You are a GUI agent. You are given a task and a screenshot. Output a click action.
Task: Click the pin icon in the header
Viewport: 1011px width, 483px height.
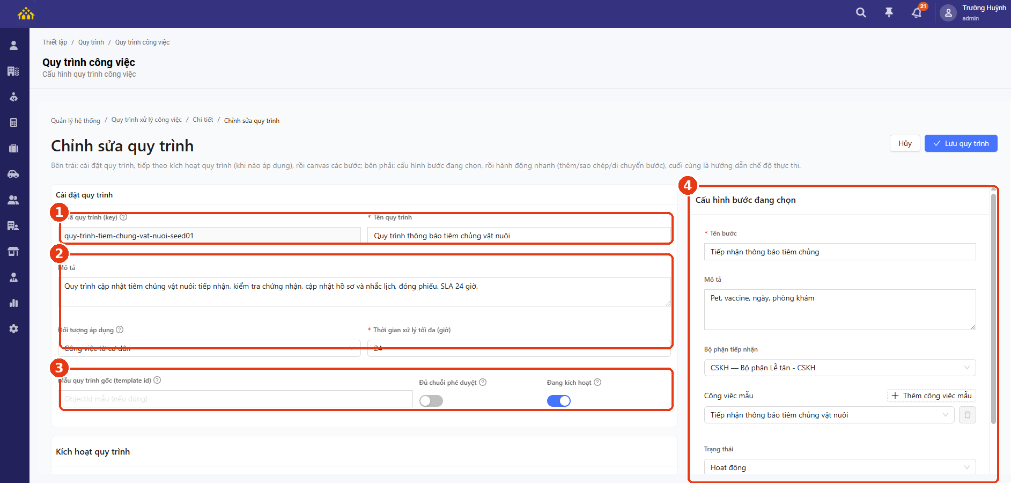889,12
